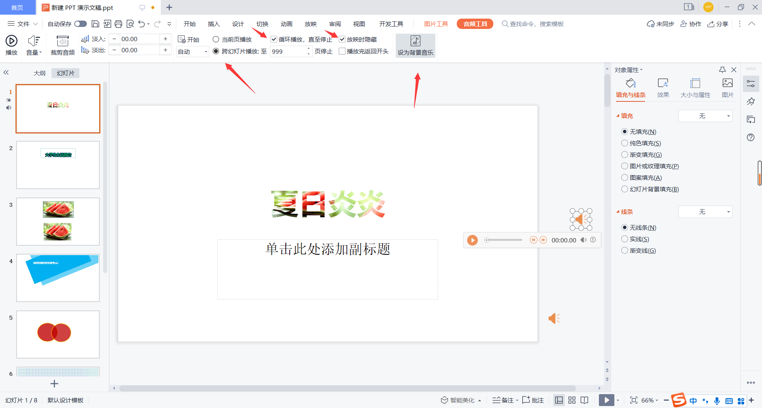Click Set as background music button

[416, 46]
